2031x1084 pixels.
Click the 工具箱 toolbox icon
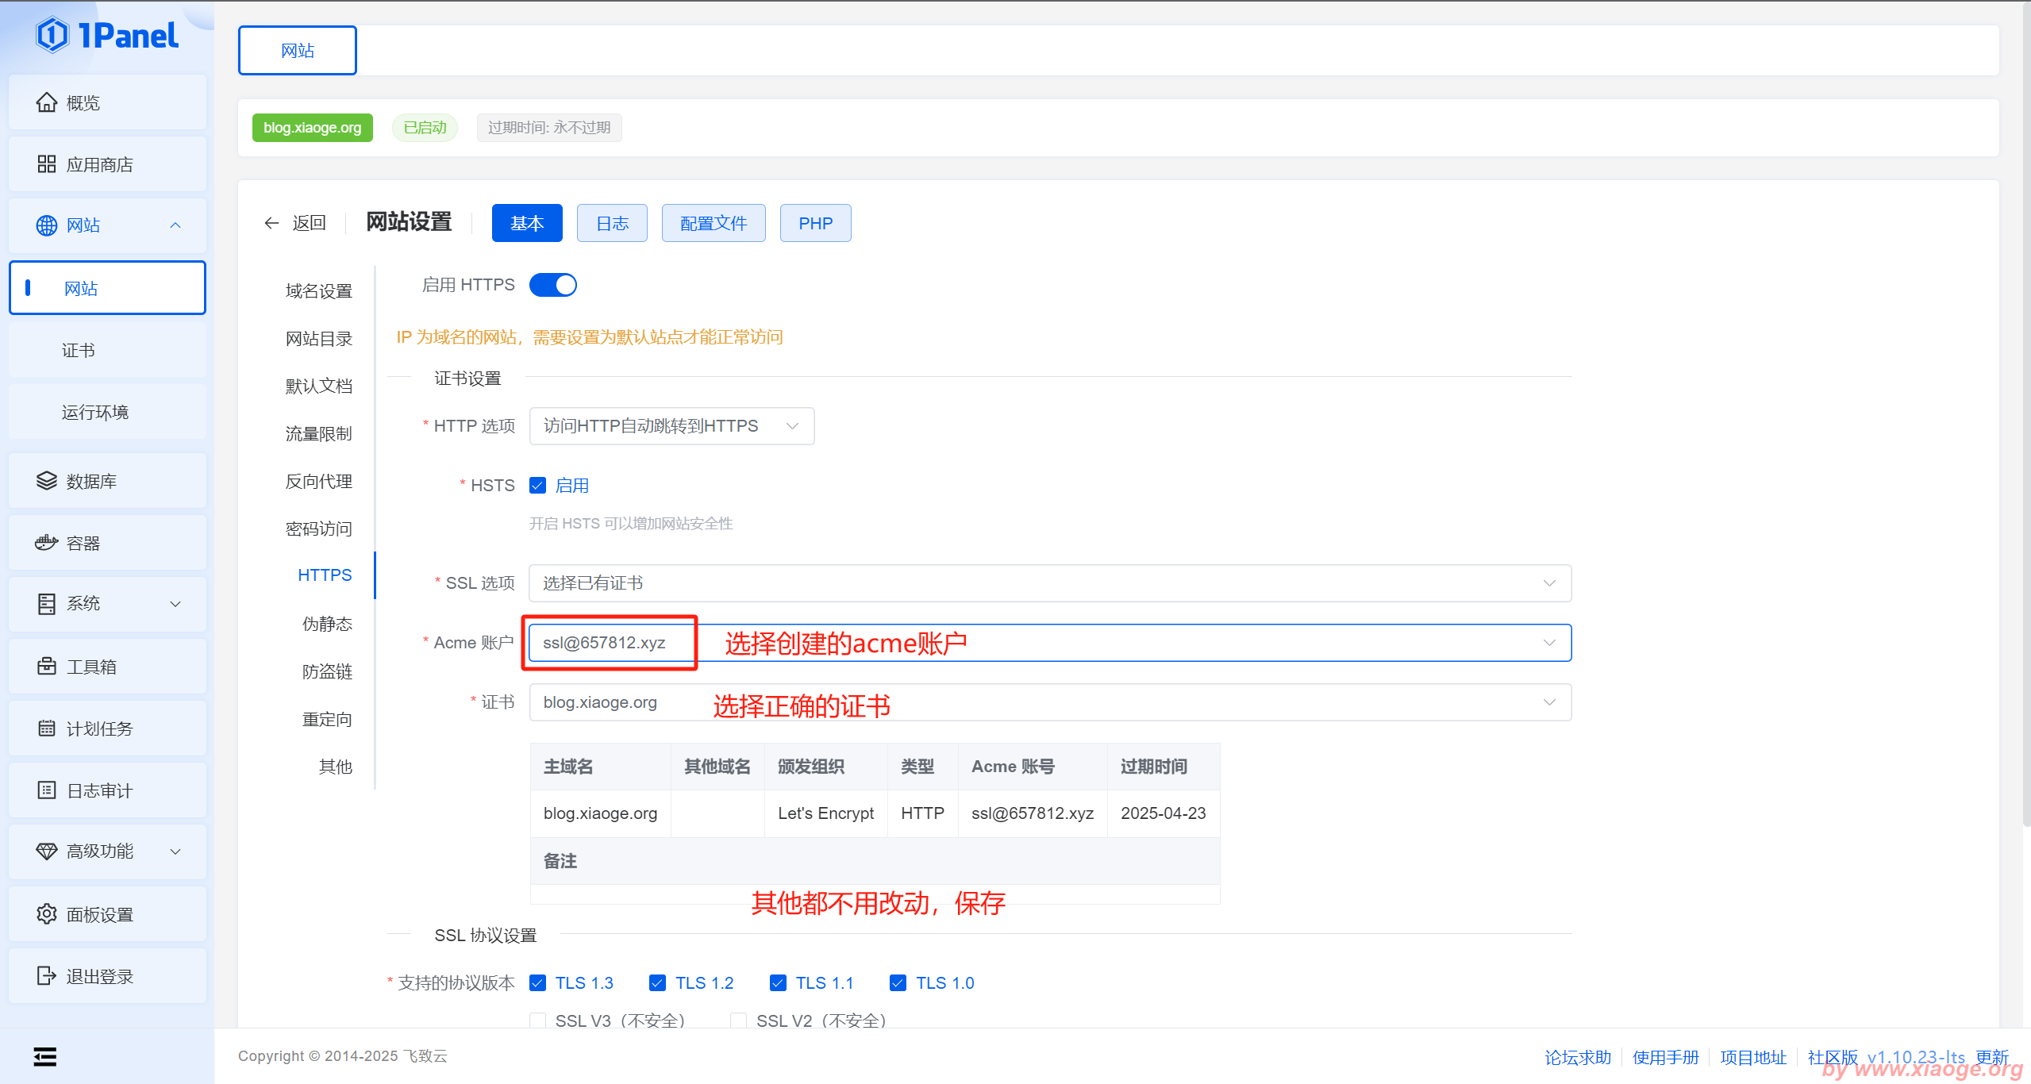point(47,667)
